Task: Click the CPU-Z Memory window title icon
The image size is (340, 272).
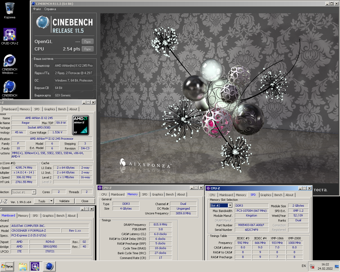Action: tap(100, 188)
